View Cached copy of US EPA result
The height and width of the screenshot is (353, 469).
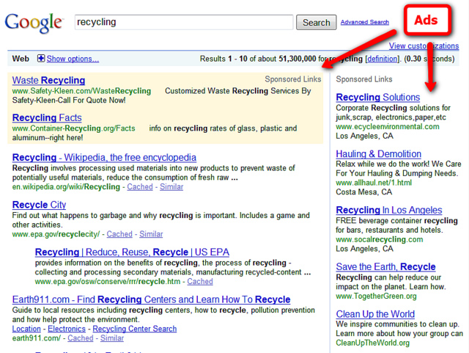pyautogui.click(x=200, y=281)
